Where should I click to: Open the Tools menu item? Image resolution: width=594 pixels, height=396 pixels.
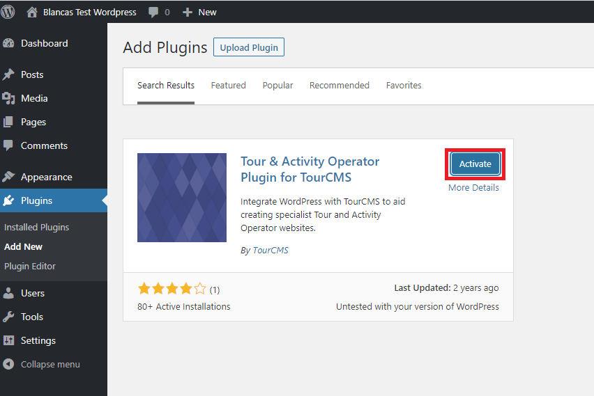point(32,317)
